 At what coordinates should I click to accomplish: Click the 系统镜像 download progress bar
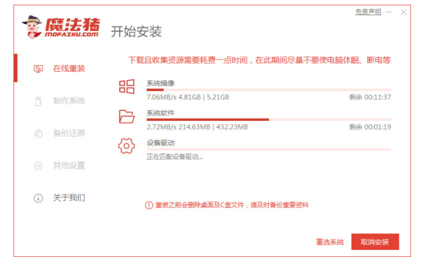[x=268, y=90]
